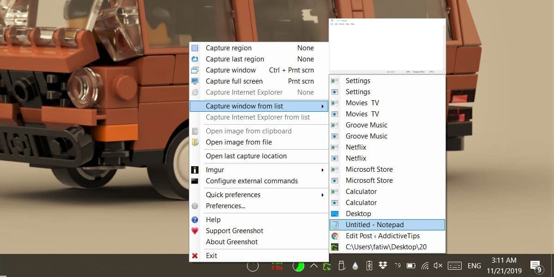
Task: Open Dropbox from the system tray
Action: [x=383, y=265]
